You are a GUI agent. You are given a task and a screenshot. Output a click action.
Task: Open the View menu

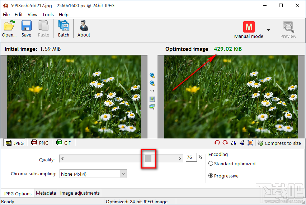coord(32,15)
